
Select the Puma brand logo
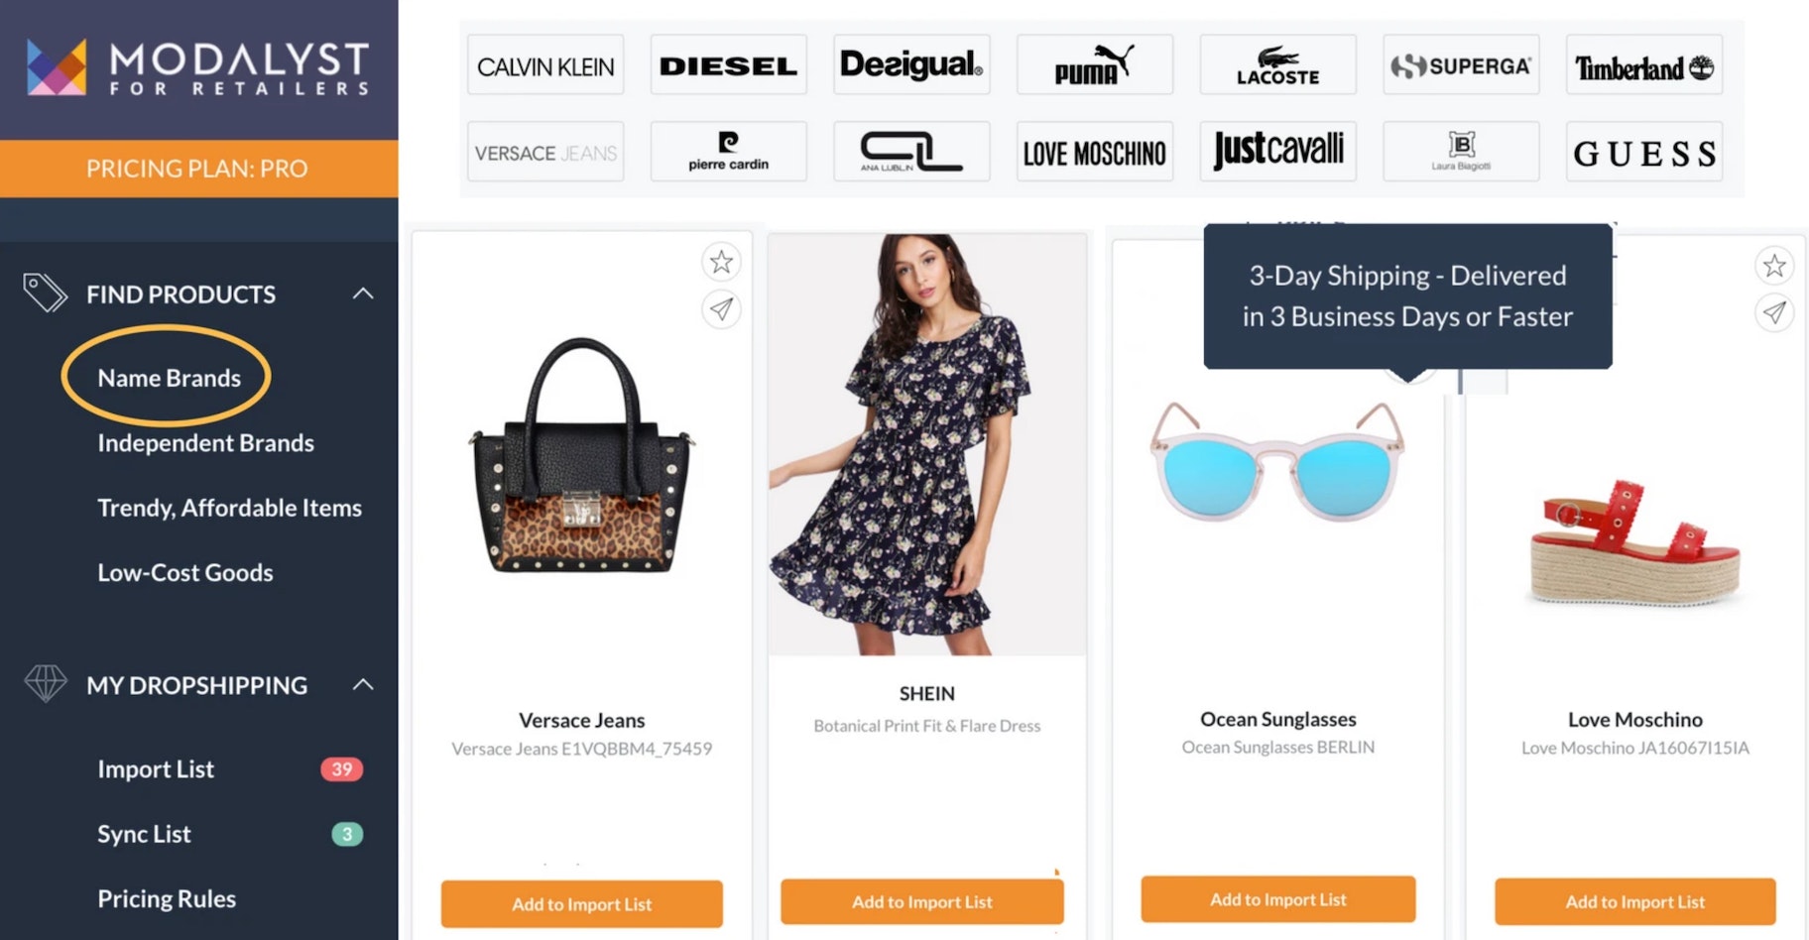click(x=1095, y=64)
